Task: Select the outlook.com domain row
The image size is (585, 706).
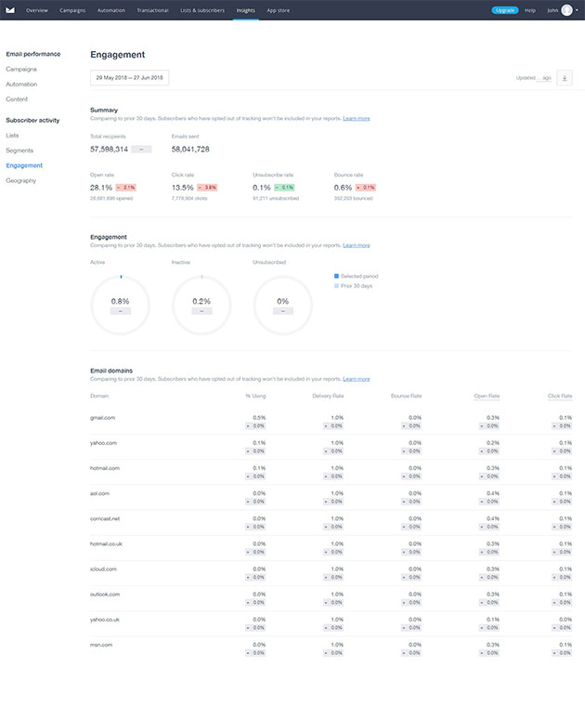Action: (331, 598)
